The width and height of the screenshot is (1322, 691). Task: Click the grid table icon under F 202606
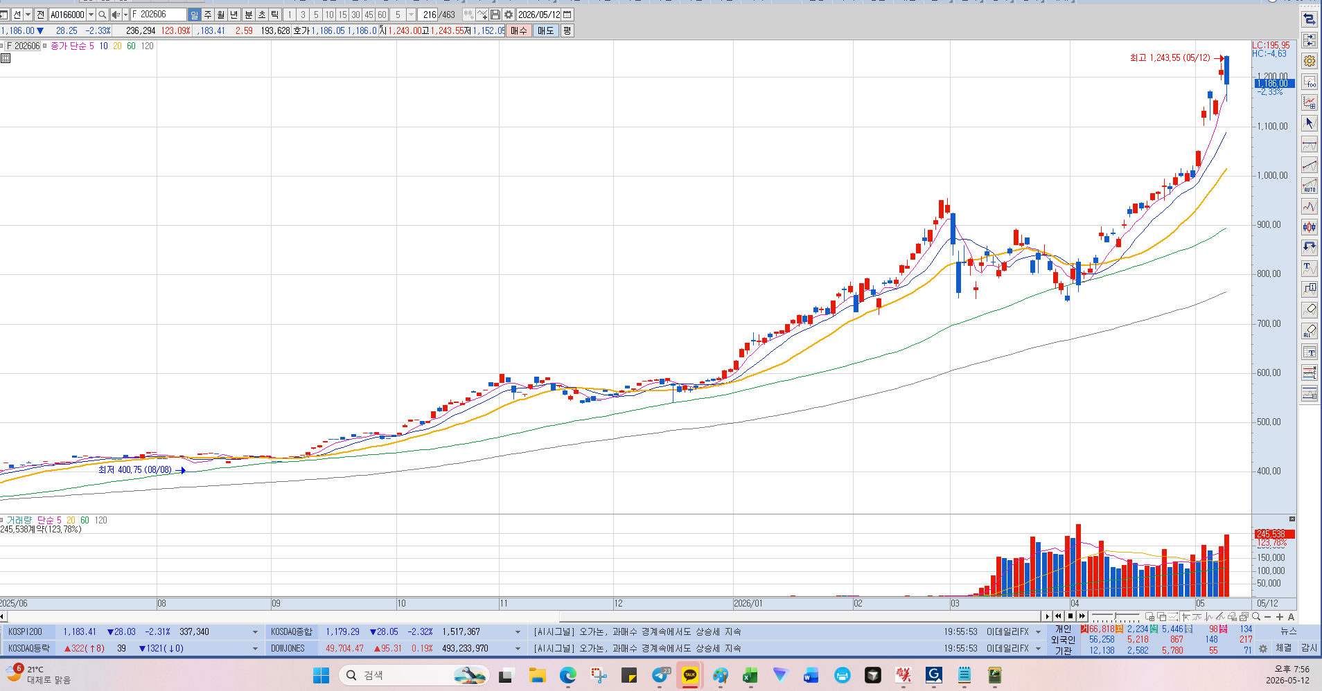point(6,58)
